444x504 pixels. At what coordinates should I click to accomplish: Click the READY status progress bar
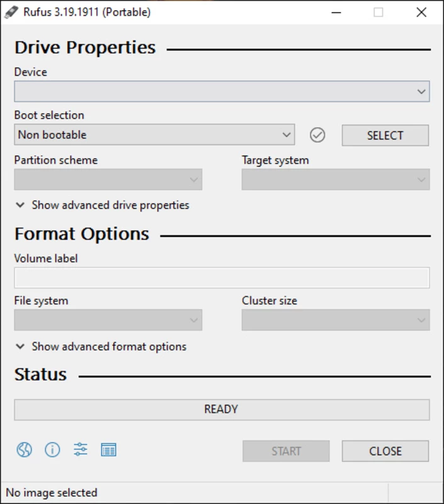point(222,409)
